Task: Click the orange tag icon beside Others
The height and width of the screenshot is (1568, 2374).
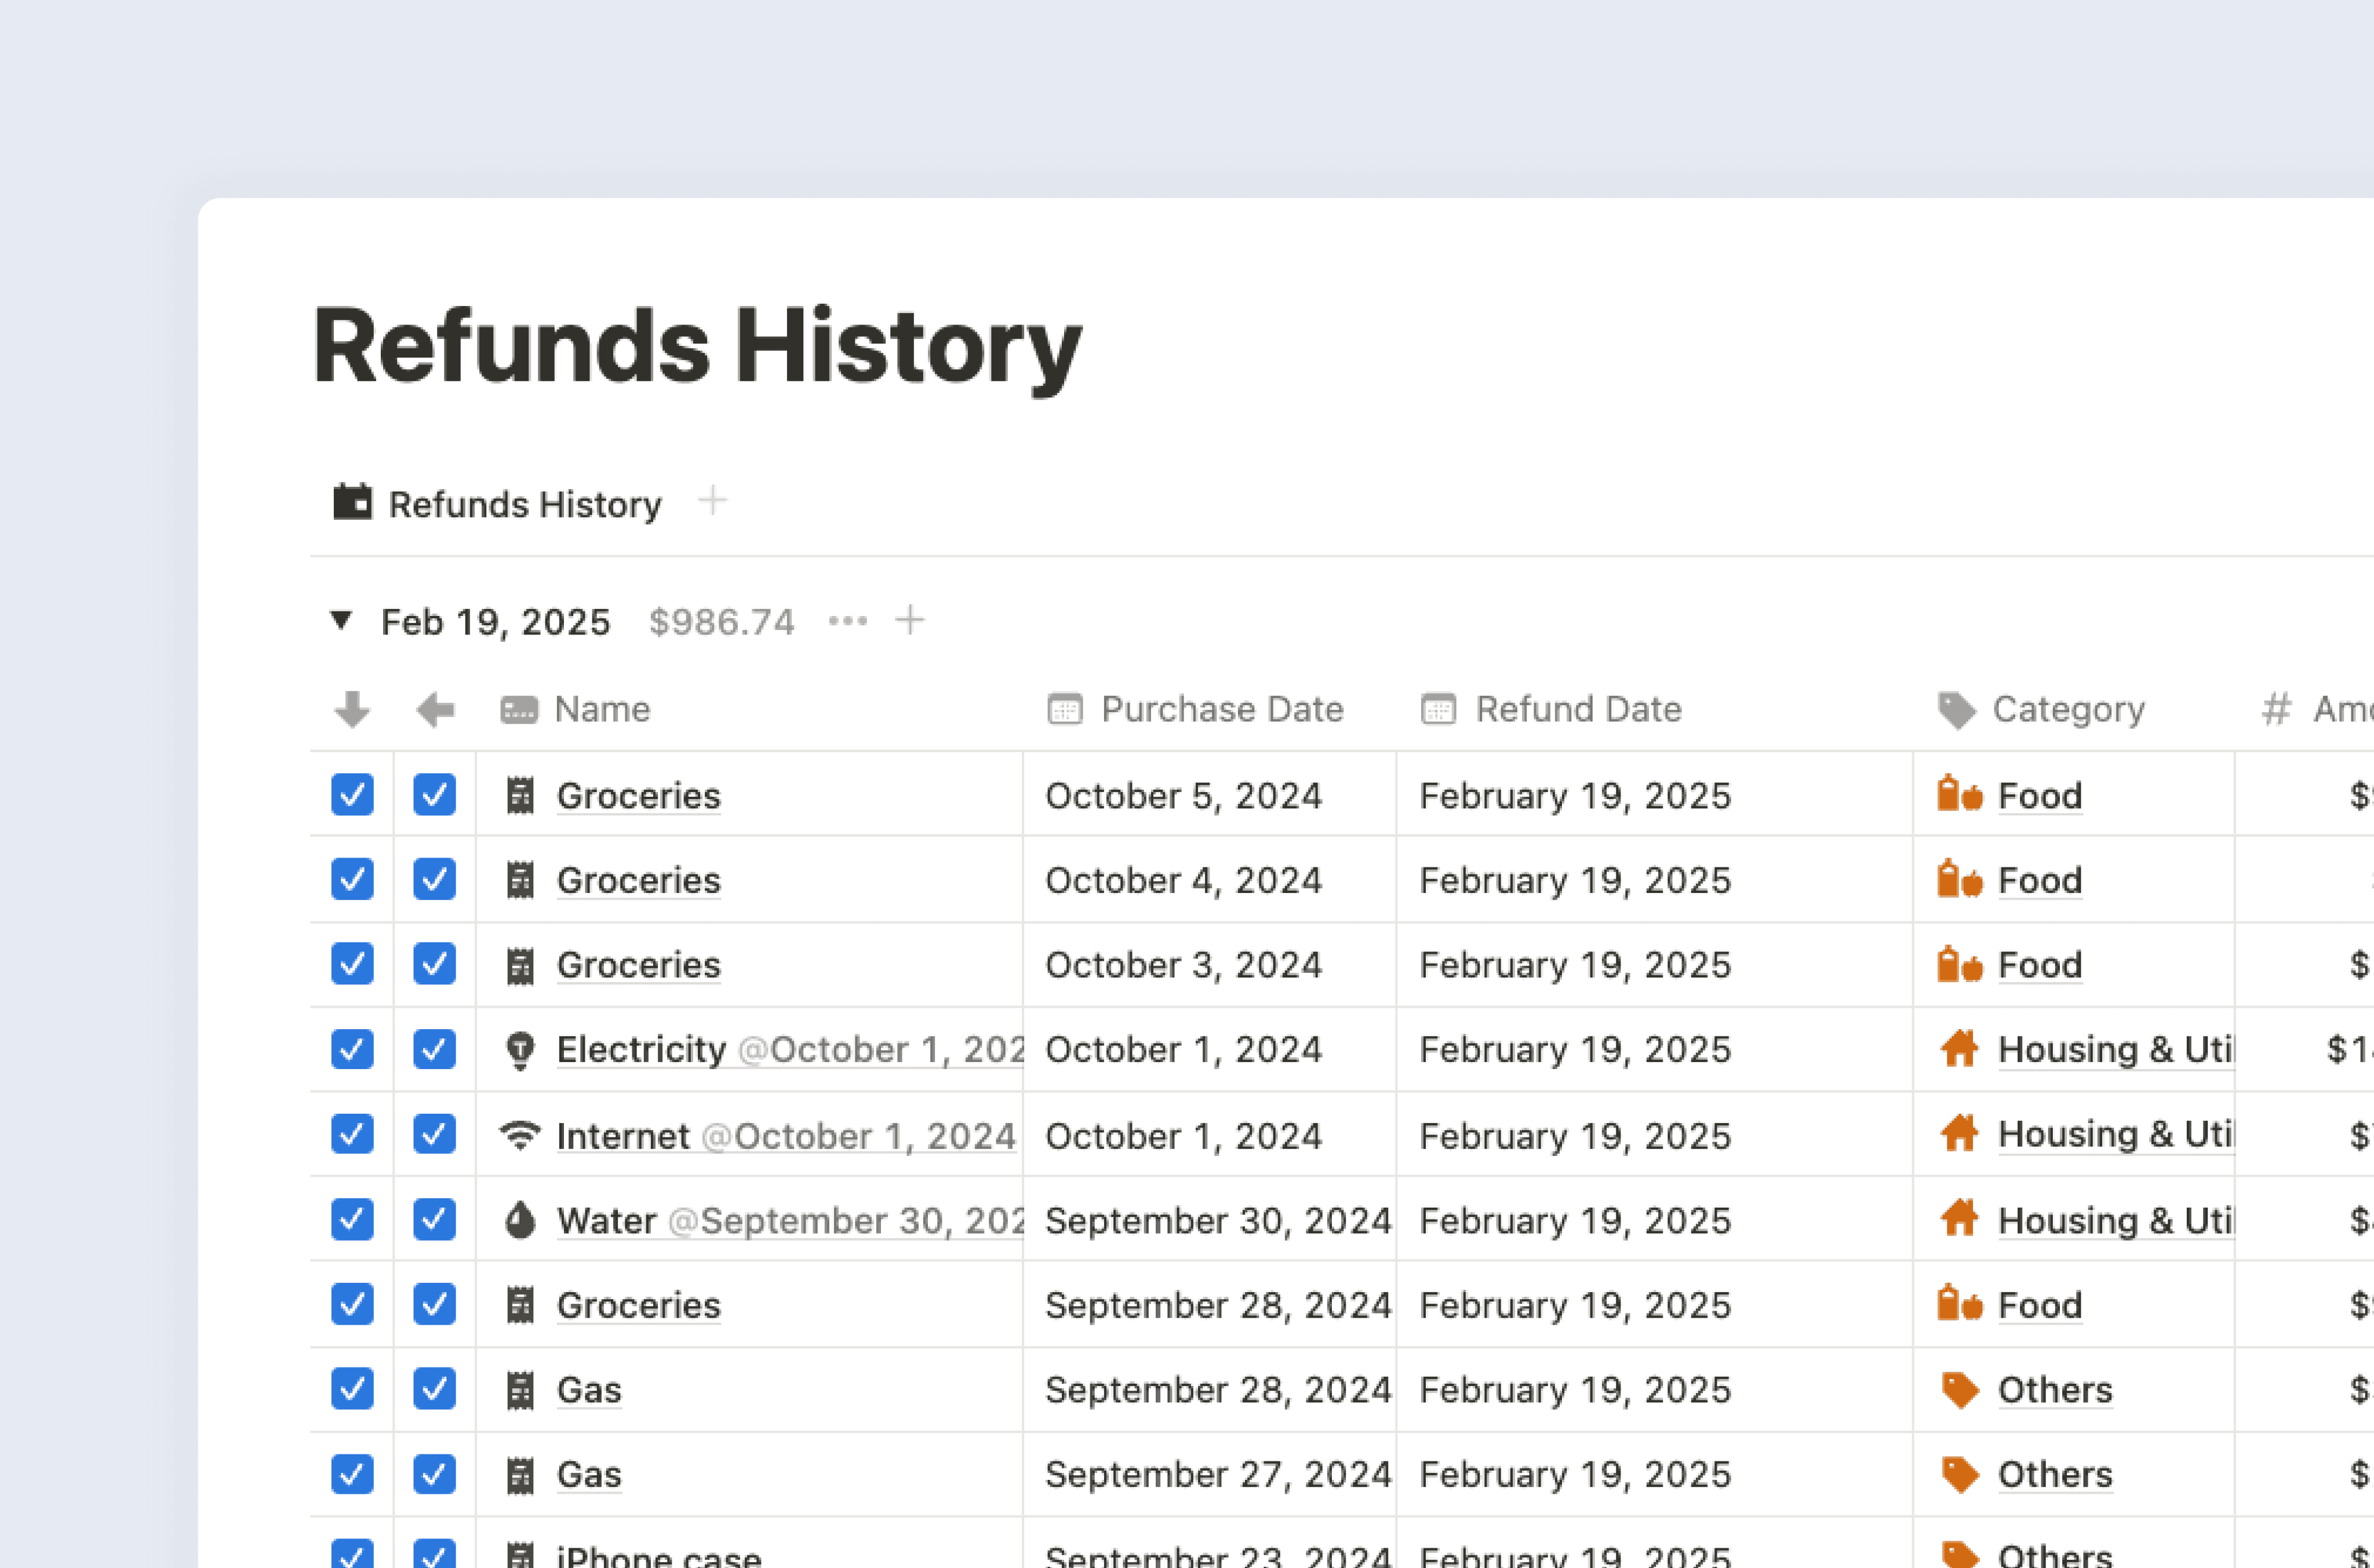Action: [x=1960, y=1389]
